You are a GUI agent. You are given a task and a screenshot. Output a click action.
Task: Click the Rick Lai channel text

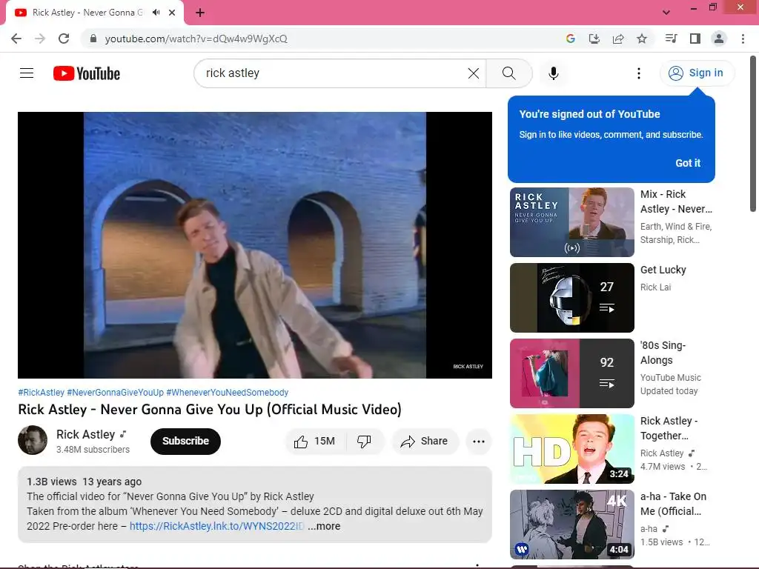[x=655, y=287]
